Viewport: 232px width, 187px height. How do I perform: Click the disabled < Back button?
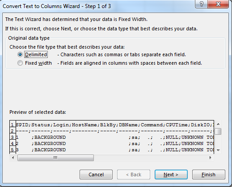coord(134,175)
